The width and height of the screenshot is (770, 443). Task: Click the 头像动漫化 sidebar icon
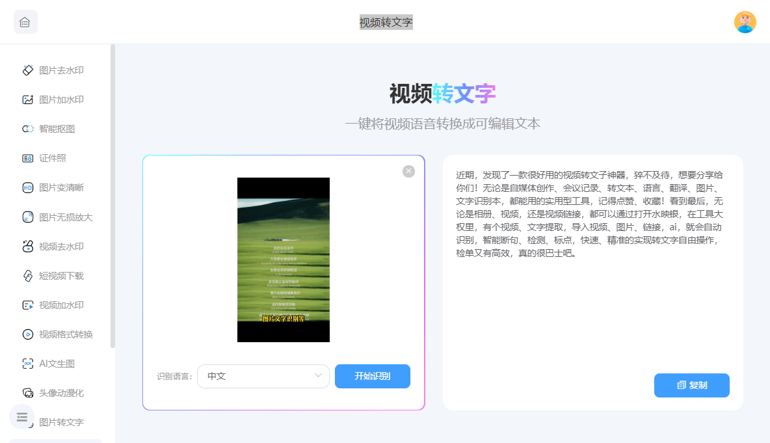click(27, 393)
